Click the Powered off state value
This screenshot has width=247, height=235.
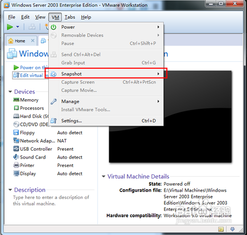click(x=177, y=184)
